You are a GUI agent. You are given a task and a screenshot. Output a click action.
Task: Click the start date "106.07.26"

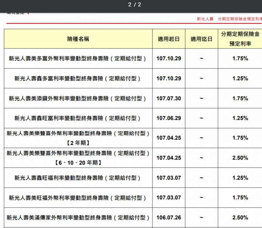168,217
